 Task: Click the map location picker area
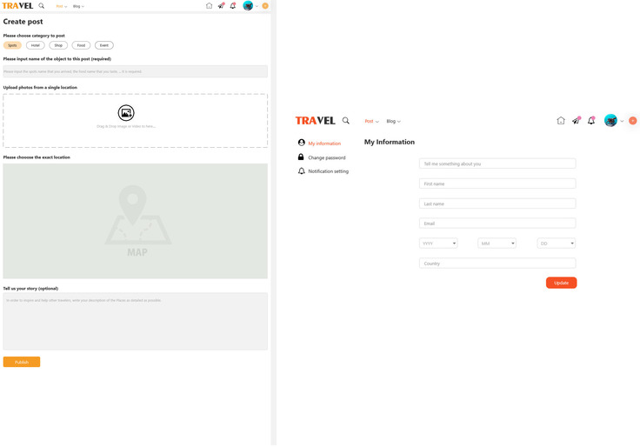pyautogui.click(x=135, y=220)
